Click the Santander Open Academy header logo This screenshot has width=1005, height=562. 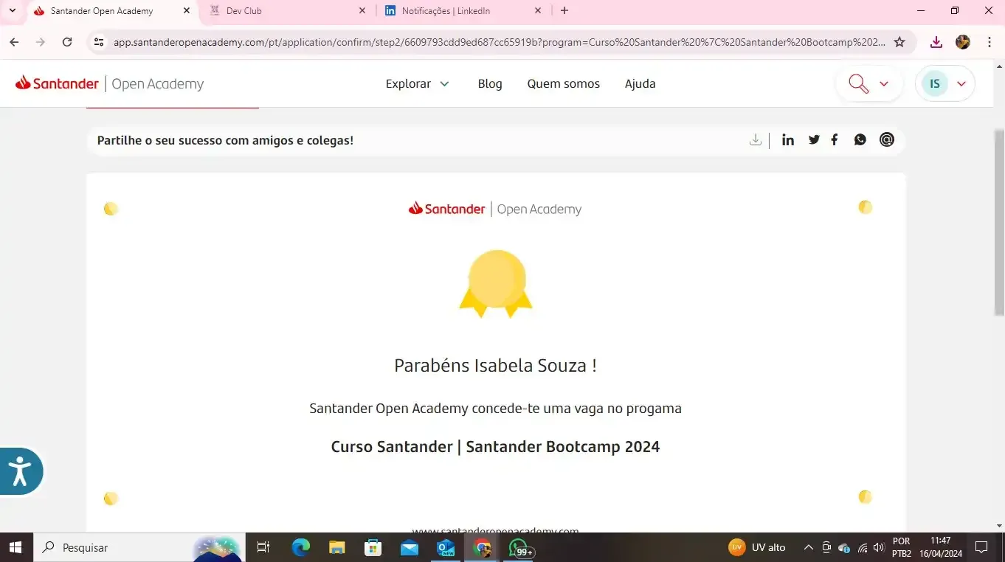click(x=109, y=83)
